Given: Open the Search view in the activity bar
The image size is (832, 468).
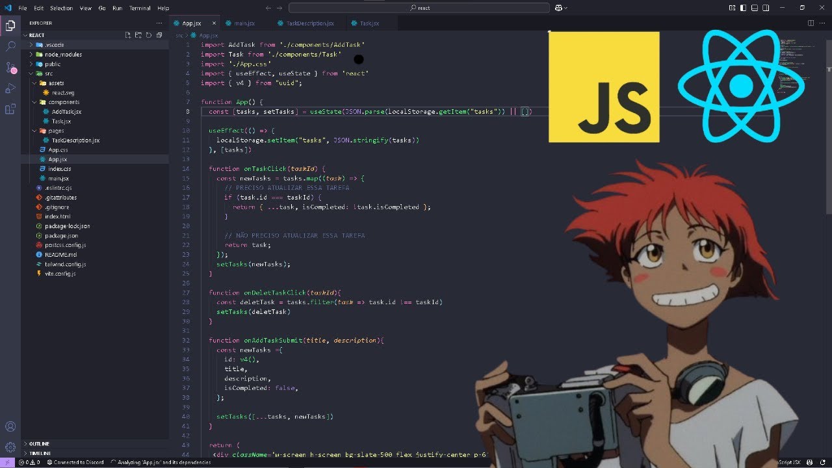Looking at the screenshot, I should (x=10, y=47).
